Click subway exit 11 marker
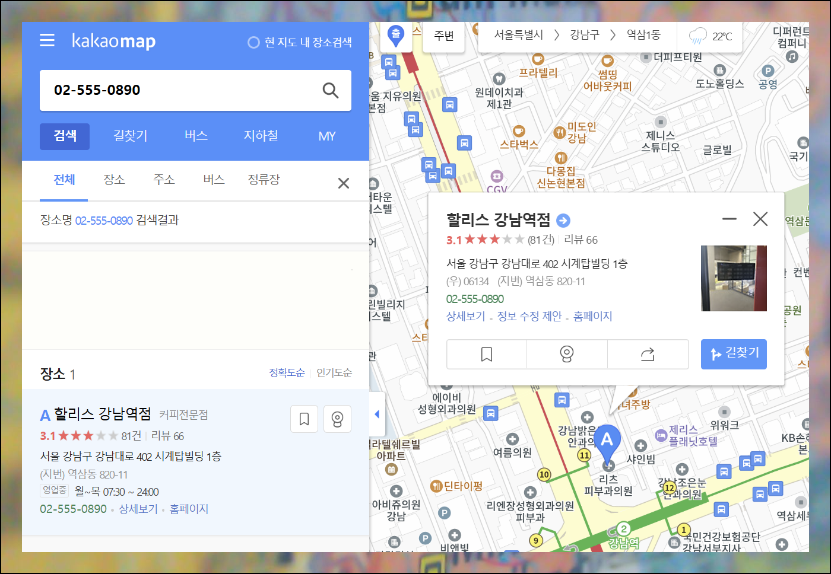 585,455
